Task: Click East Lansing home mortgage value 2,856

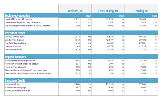Action: pos(110,87)
